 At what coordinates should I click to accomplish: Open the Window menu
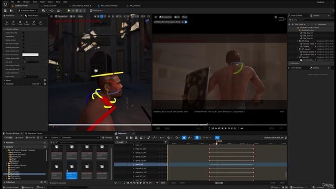(x=26, y=2)
